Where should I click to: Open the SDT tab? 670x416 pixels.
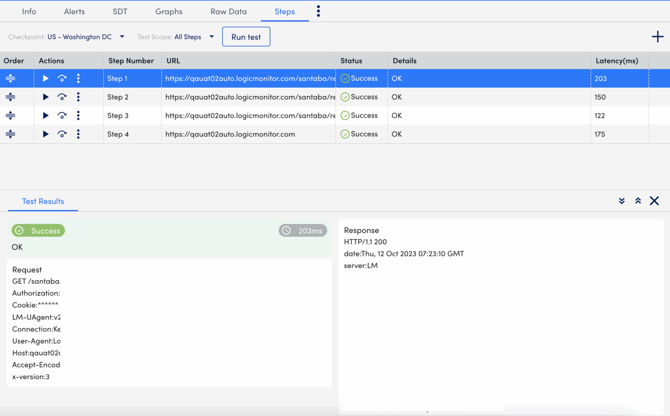click(x=120, y=11)
